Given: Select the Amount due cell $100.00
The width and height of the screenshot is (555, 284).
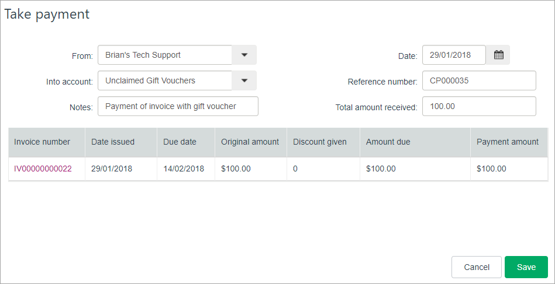Looking at the screenshot, I should pyautogui.click(x=415, y=169).
